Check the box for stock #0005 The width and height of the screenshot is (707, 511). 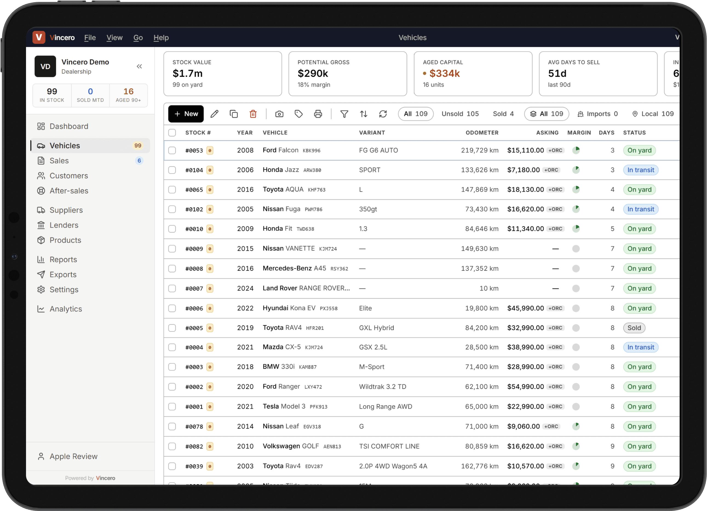point(172,328)
